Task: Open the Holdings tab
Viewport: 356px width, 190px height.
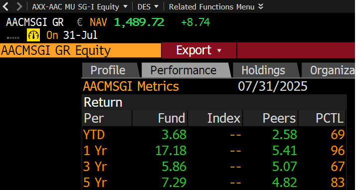Action: pos(265,70)
